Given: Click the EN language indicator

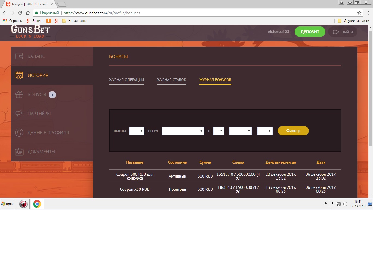Looking at the screenshot, I should [x=325, y=203].
